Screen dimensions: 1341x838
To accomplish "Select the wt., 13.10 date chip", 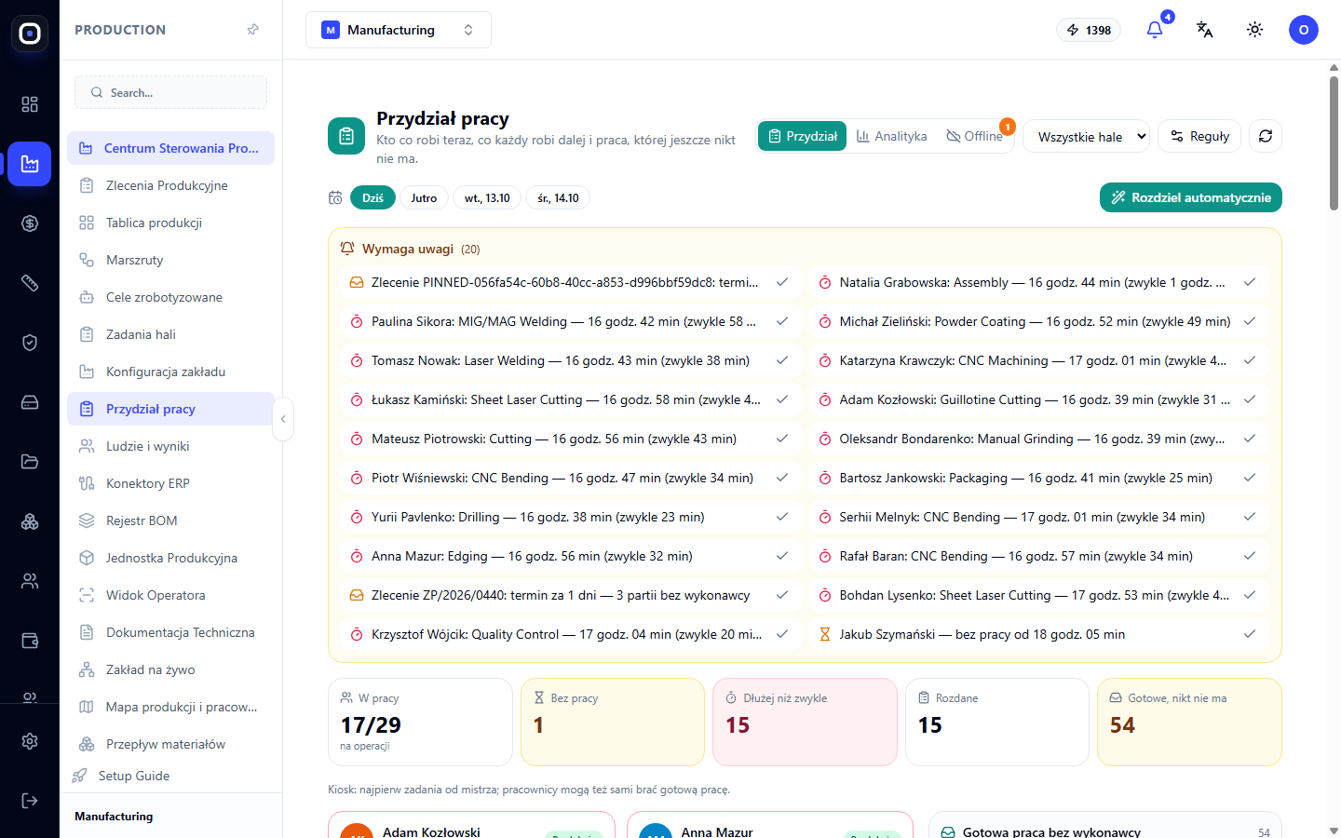I will [487, 197].
